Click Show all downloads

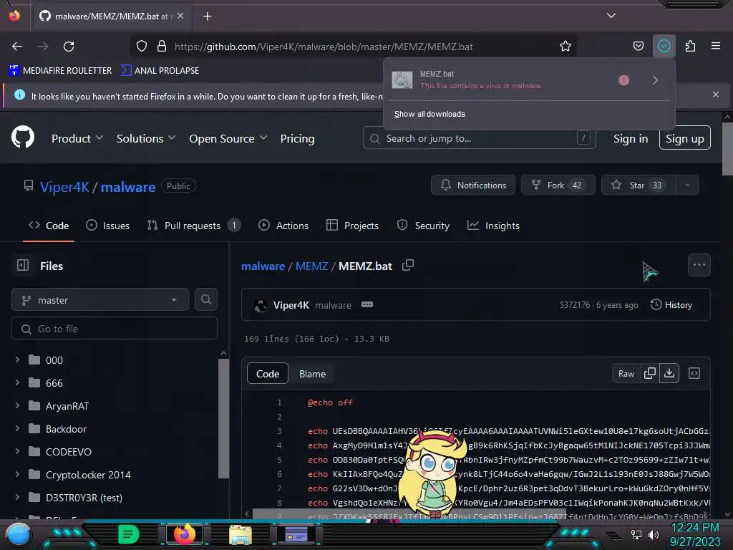tap(429, 114)
